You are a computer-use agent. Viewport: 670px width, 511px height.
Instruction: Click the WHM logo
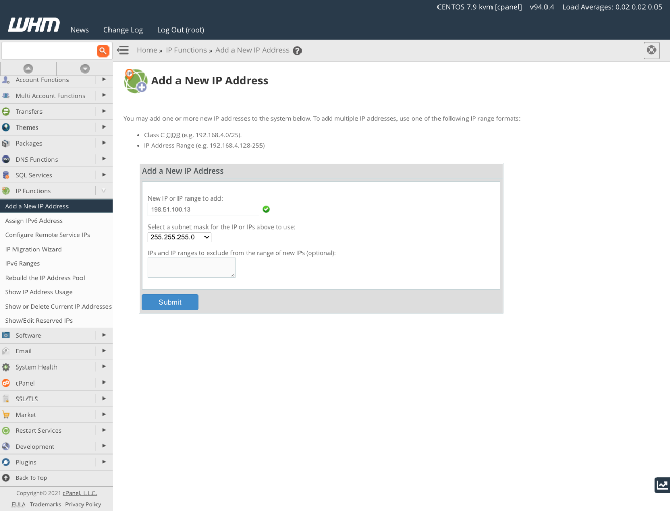33,24
